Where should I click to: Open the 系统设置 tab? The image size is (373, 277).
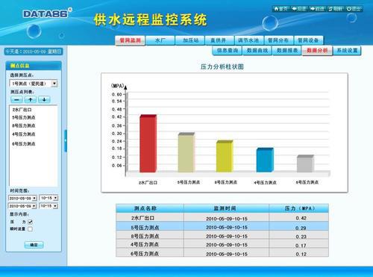click(347, 51)
